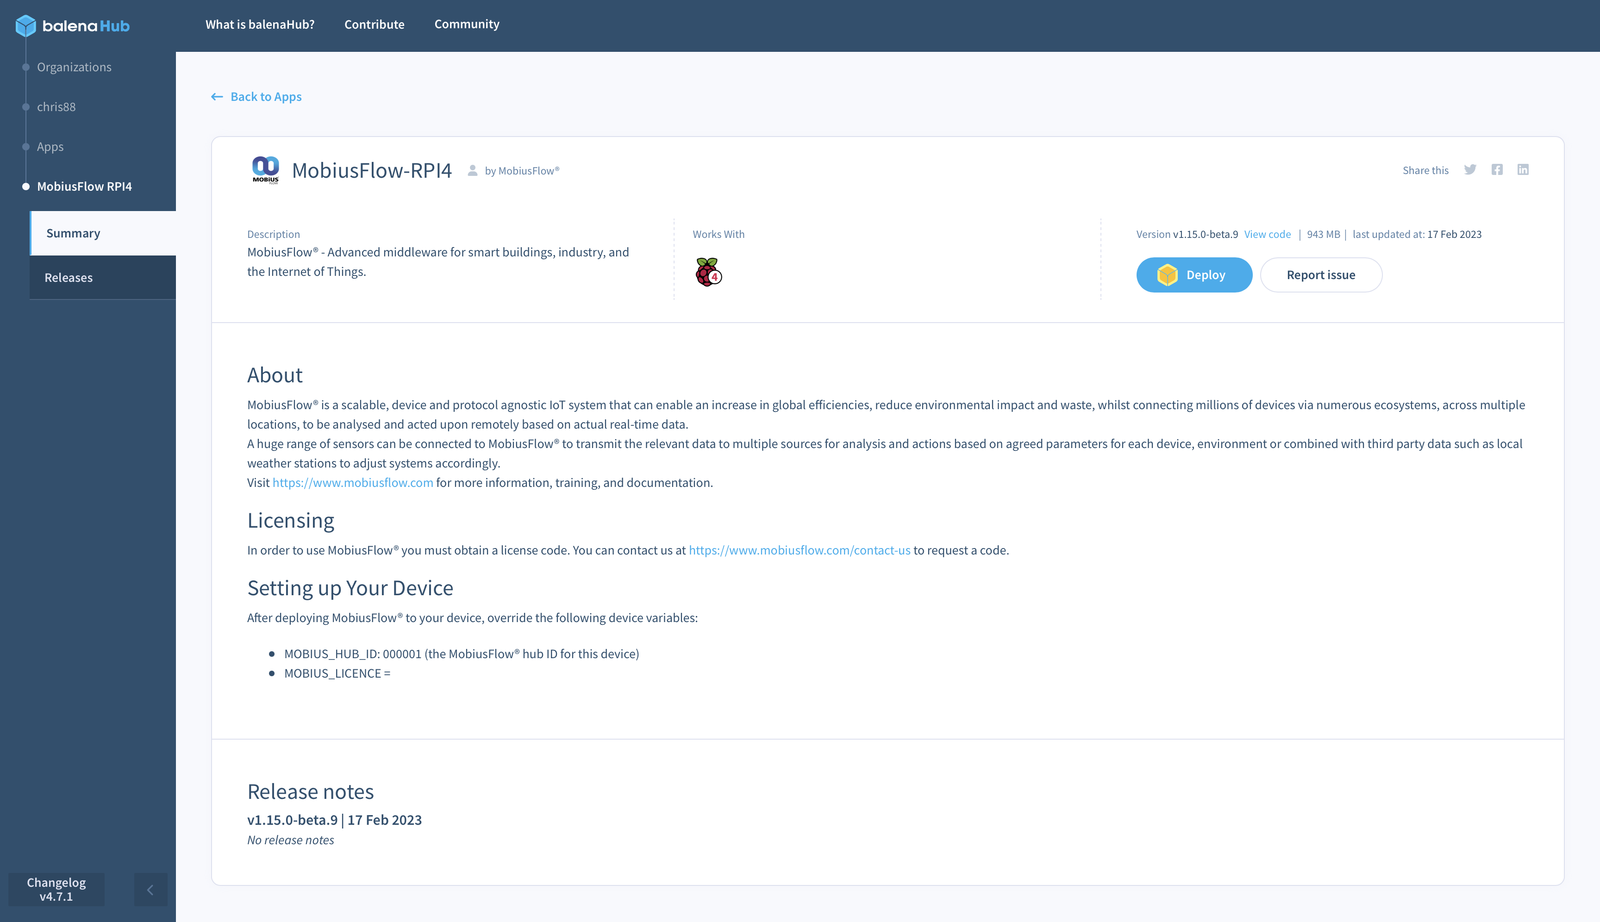Open the Contribute menu item
Screen dimensions: 1600x922
click(x=375, y=24)
